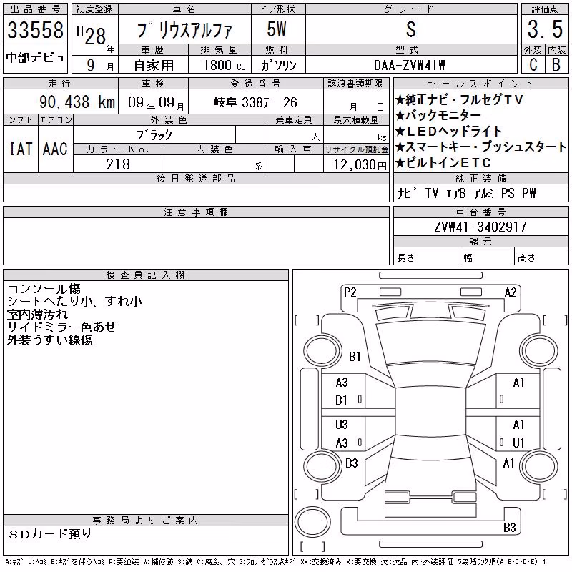Click the 幅 dimension field
Viewport: 572px width, 572px height.
(x=487, y=257)
